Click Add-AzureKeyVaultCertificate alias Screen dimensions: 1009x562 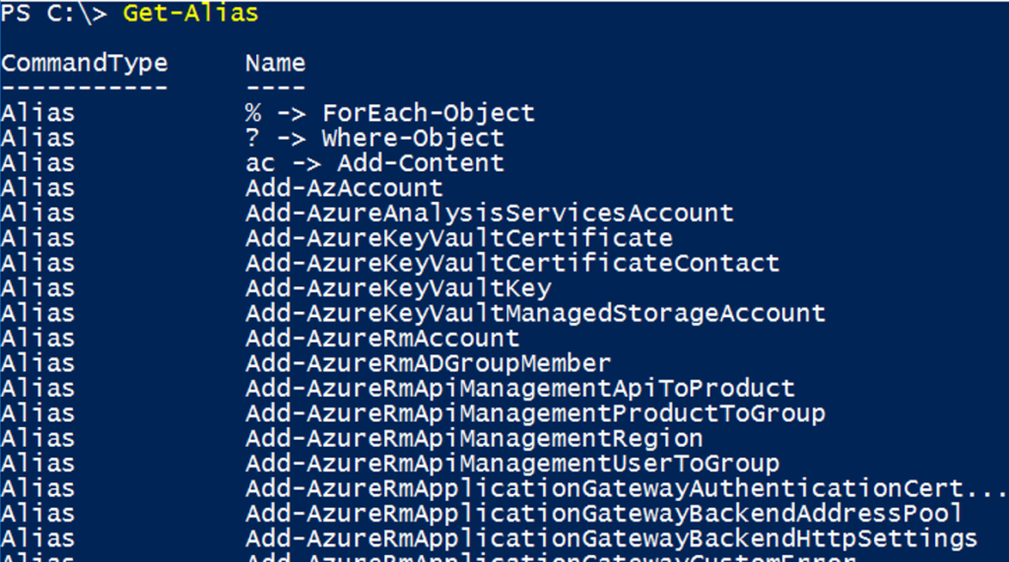tap(459, 238)
